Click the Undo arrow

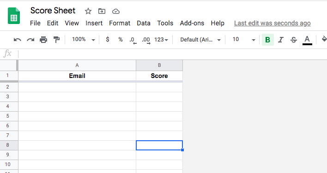(17, 39)
